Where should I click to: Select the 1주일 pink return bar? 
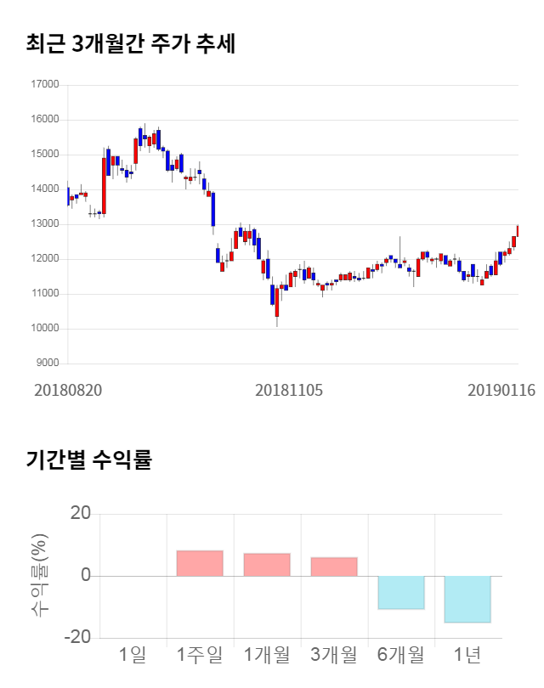(x=200, y=563)
